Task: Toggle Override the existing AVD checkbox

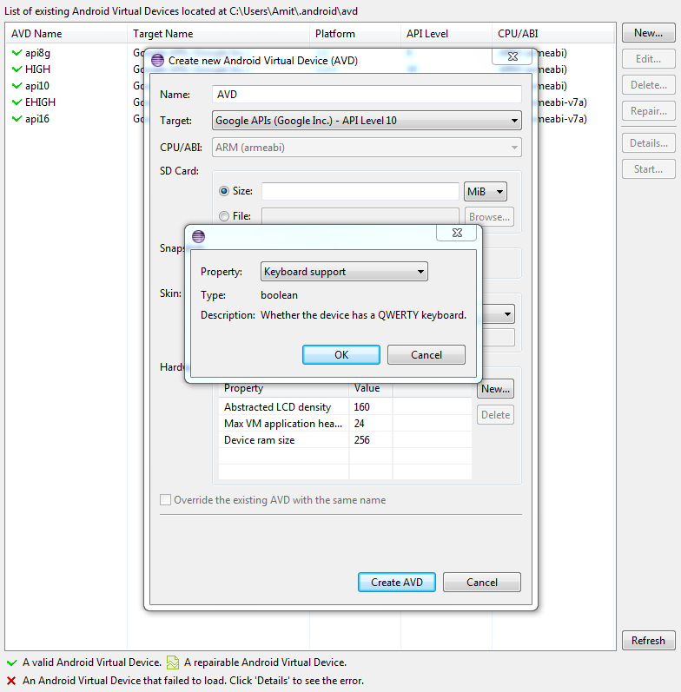Action: tap(165, 500)
